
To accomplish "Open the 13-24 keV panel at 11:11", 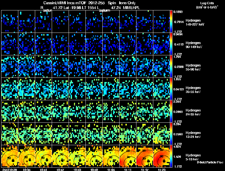I will pos(128,134).
